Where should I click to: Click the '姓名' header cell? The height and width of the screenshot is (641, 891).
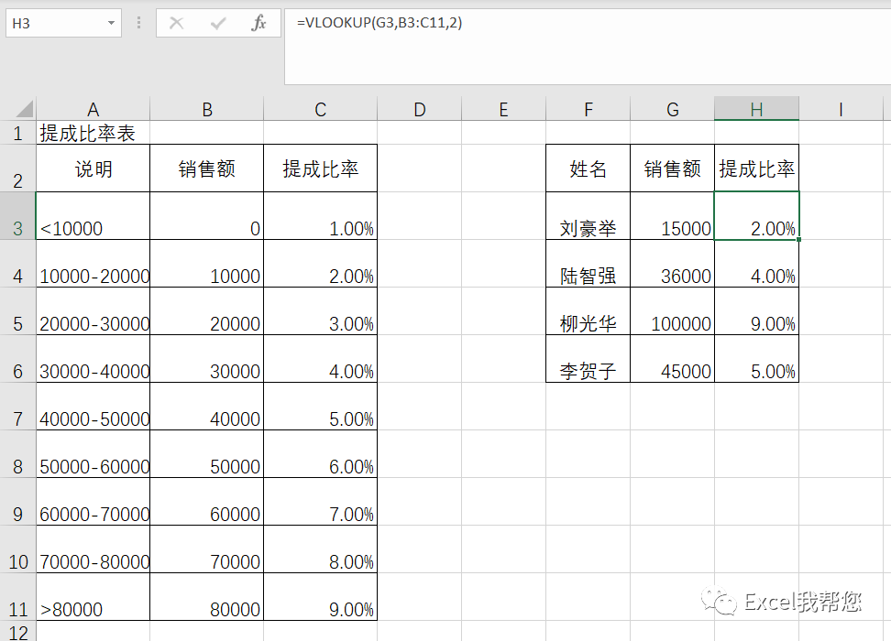pyautogui.click(x=588, y=168)
